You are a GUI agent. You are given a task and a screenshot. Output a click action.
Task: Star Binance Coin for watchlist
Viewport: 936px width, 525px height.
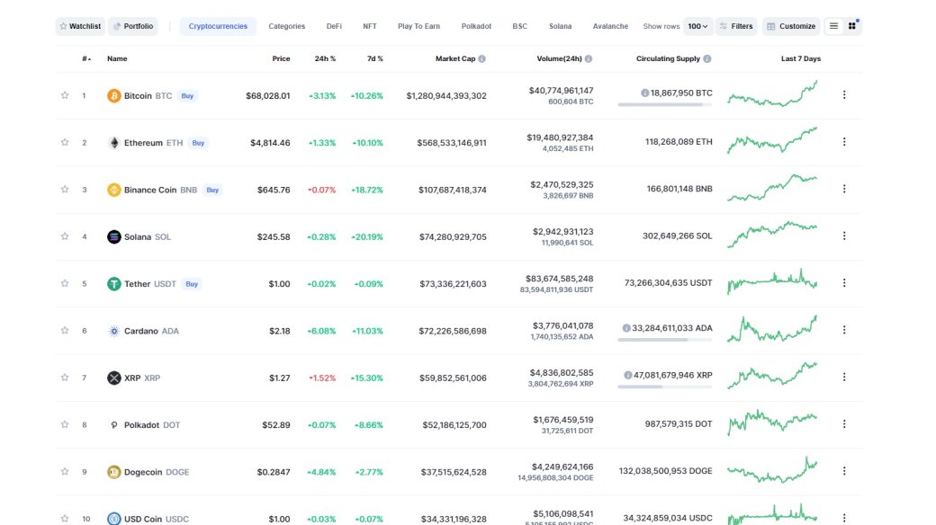(x=65, y=190)
